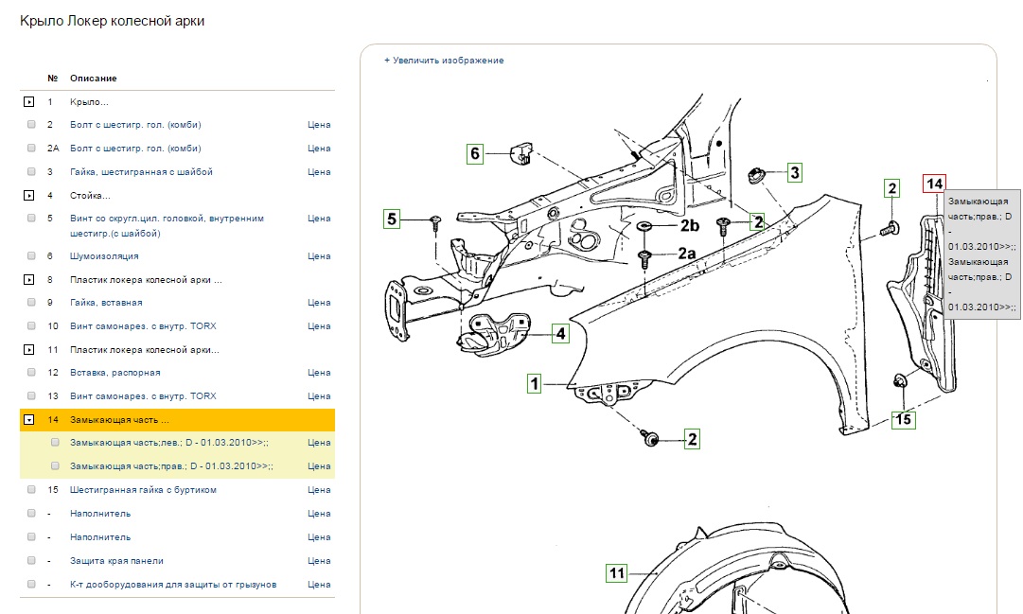Click red-highlighted callout number 14
This screenshot has height=614, width=1023.
934,184
